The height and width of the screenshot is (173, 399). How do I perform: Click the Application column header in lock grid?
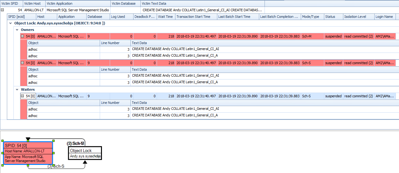[x=72, y=17]
